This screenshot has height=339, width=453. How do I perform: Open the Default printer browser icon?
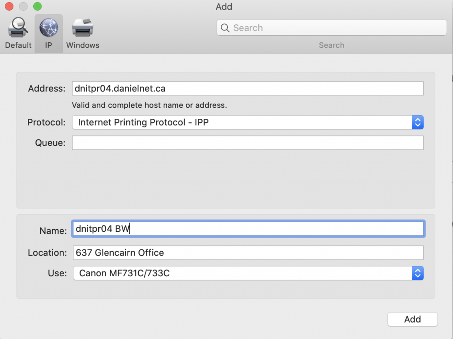click(18, 29)
